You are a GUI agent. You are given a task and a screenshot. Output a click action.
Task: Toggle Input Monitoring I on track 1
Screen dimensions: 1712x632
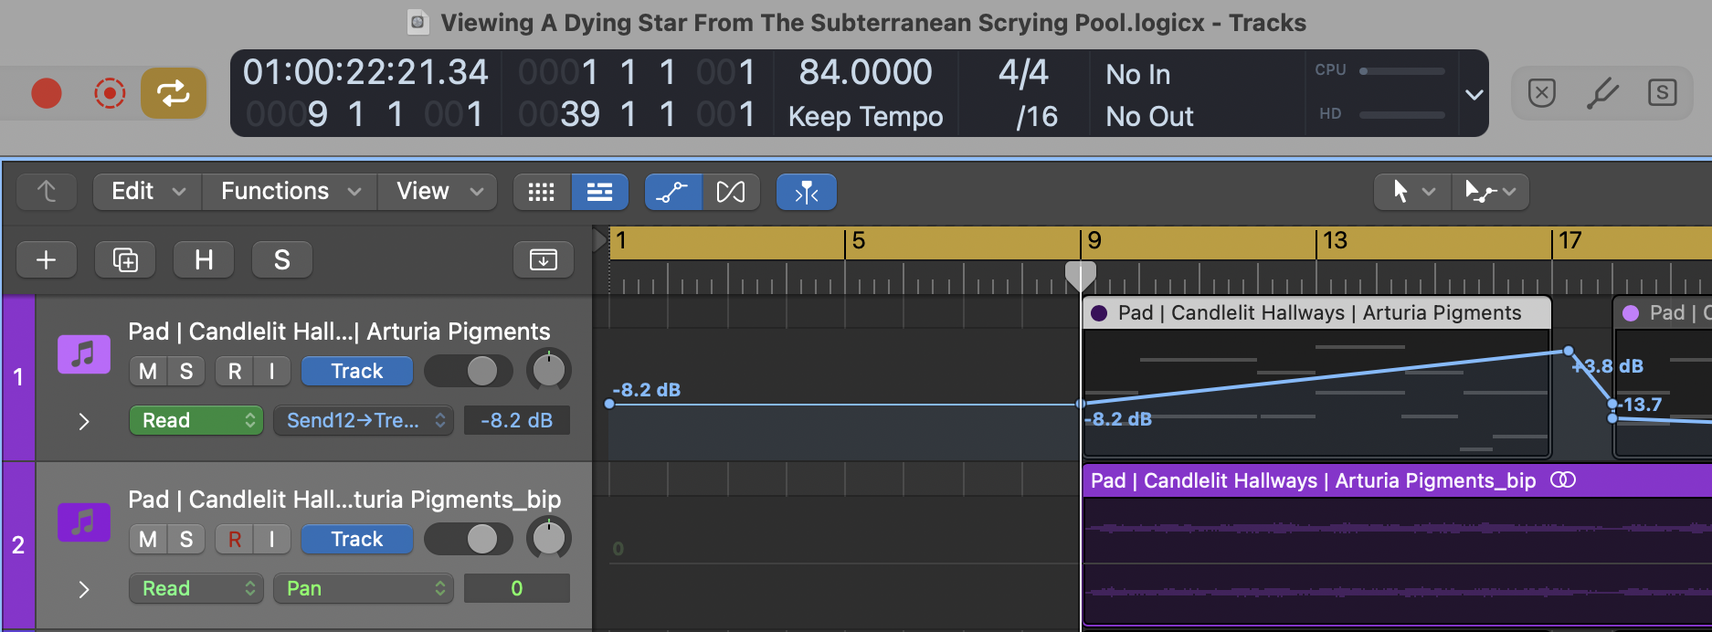pos(271,372)
